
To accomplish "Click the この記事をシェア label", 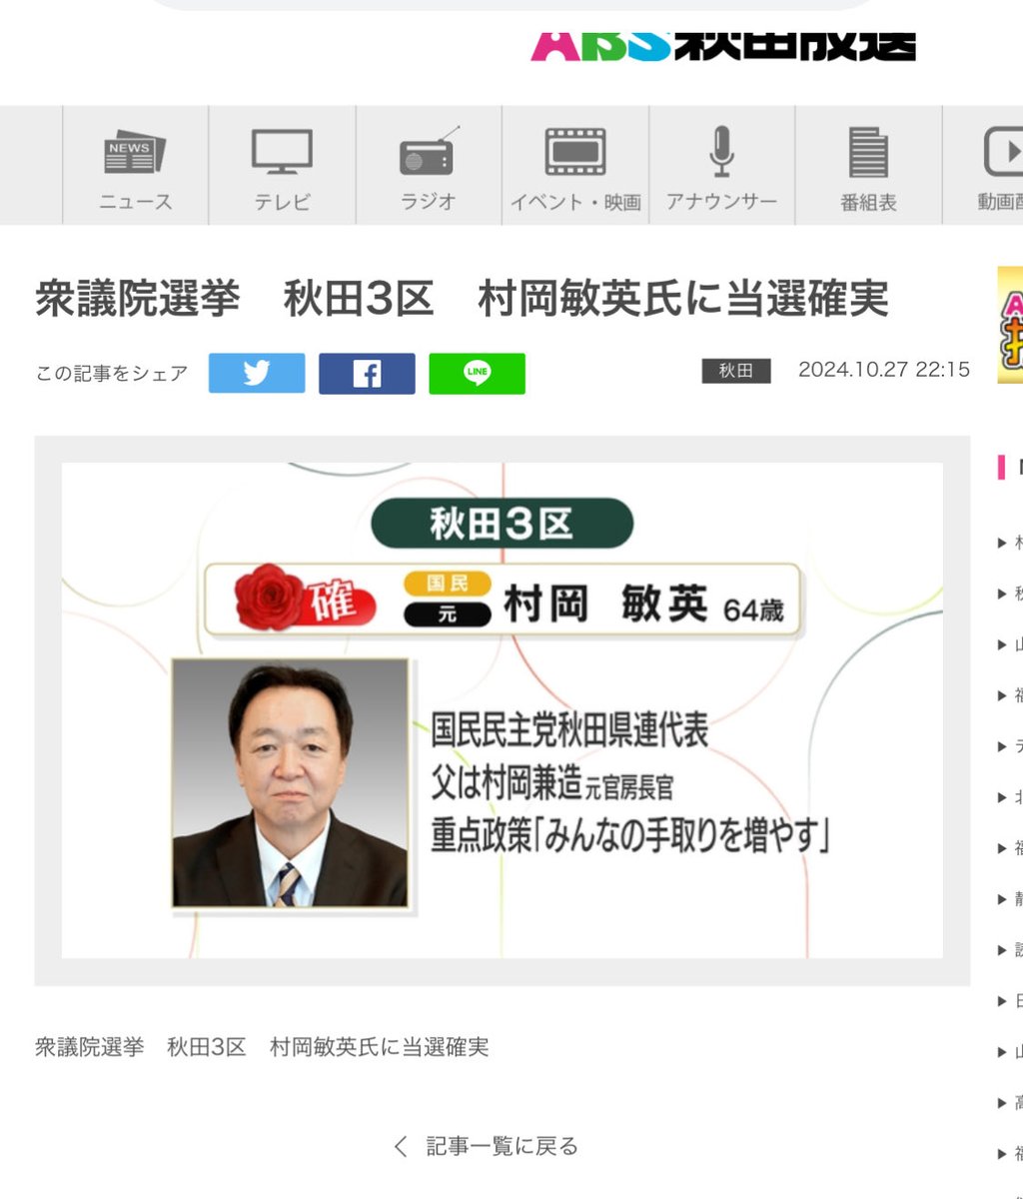I will 112,374.
